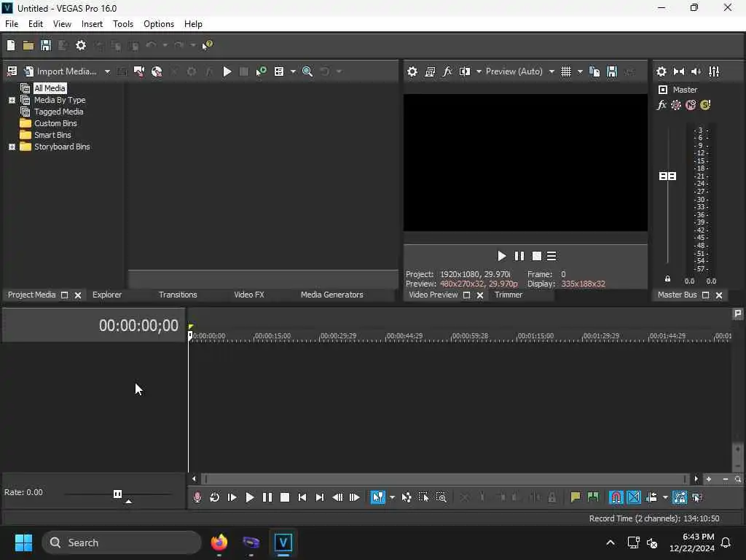Copy snapshot to clipboard in Video Preview
The height and width of the screenshot is (560, 746).
594,71
